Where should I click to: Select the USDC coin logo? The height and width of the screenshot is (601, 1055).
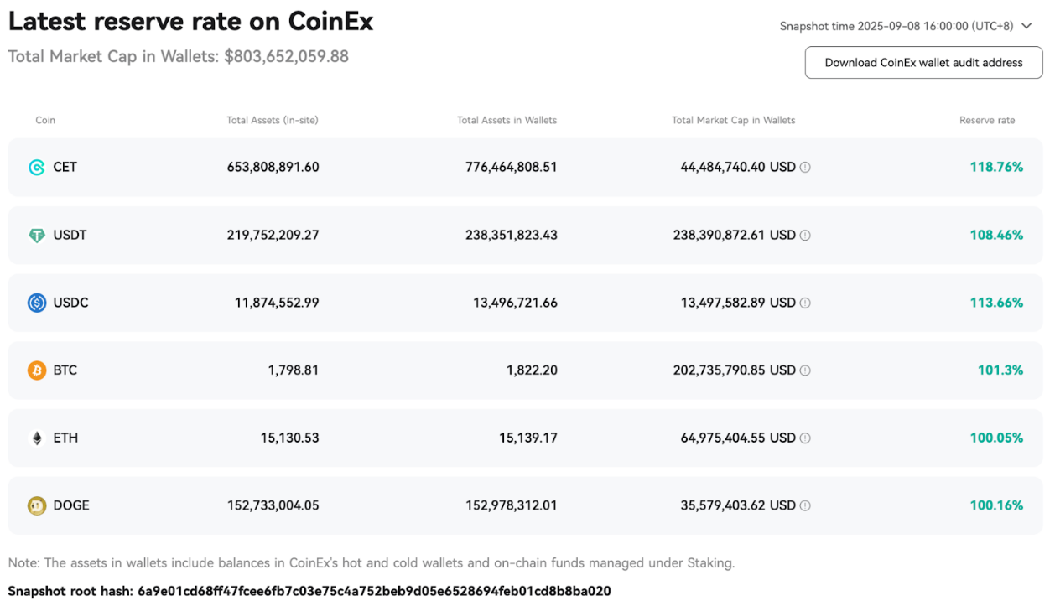[37, 303]
